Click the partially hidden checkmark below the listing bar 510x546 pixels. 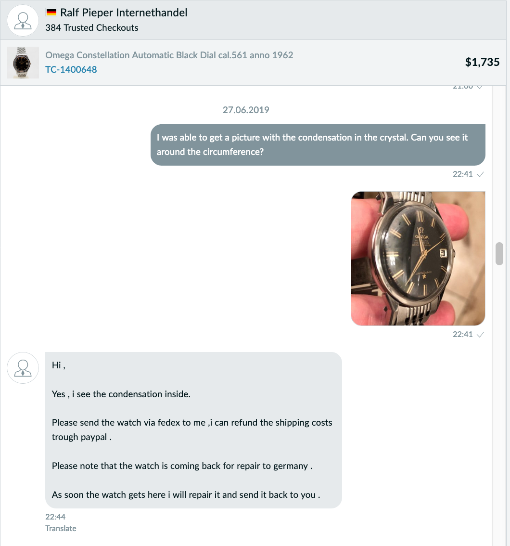(480, 87)
